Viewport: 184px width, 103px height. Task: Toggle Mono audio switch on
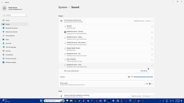click(x=151, y=84)
